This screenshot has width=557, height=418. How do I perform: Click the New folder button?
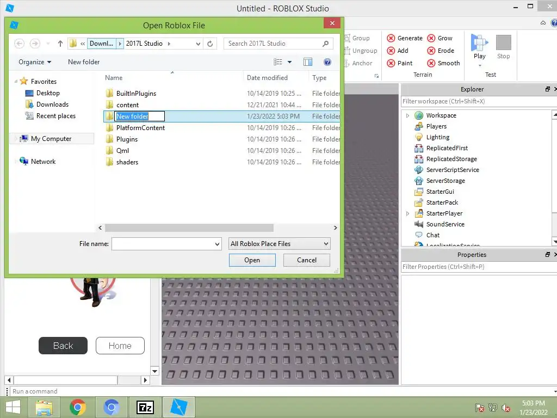click(84, 62)
